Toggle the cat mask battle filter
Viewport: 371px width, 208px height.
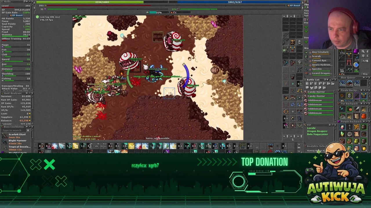pyautogui.click(x=311, y=88)
